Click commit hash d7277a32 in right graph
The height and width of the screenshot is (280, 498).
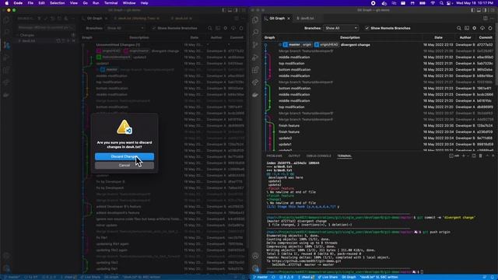coord(485,45)
